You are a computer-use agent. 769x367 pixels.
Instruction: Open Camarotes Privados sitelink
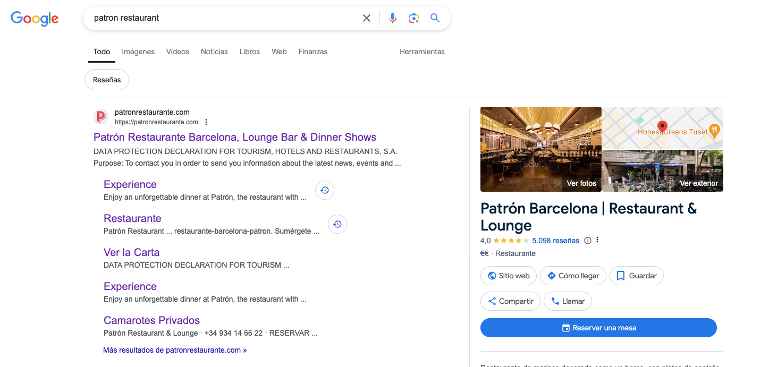point(151,320)
